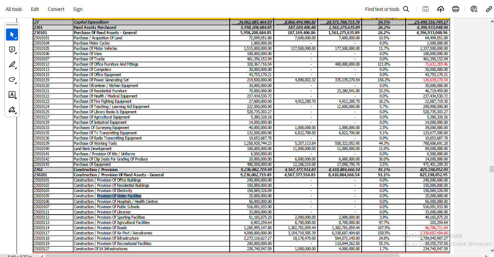Click the magnifier search icon
Screen dimensions: 494x257
tap(406, 9)
